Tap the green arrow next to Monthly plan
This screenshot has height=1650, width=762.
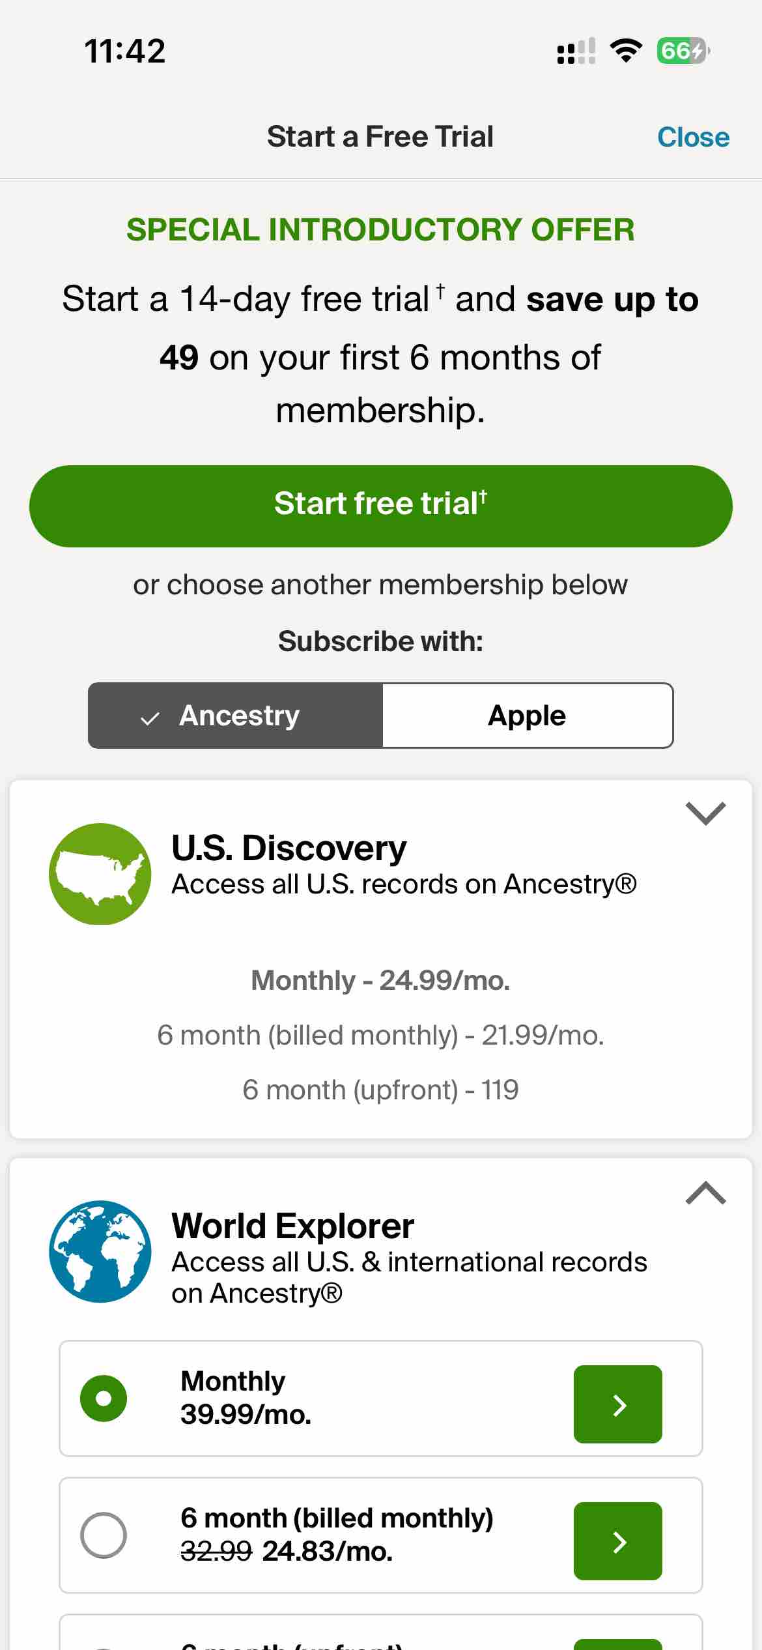(x=617, y=1403)
